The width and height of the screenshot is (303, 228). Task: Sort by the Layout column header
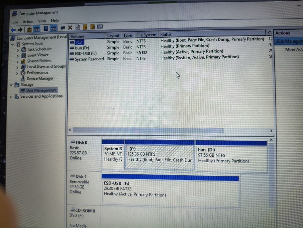click(113, 36)
